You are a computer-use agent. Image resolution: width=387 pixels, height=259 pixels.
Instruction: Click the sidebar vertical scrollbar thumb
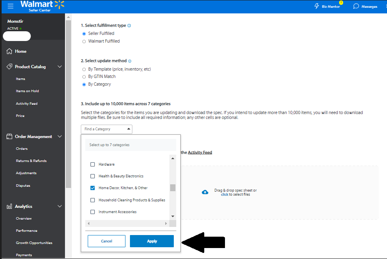coord(68,104)
